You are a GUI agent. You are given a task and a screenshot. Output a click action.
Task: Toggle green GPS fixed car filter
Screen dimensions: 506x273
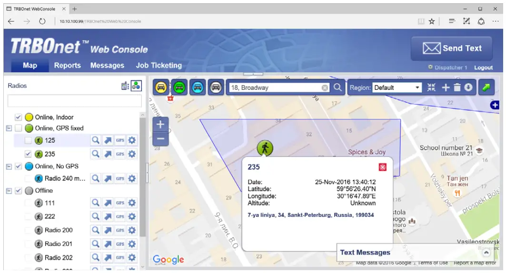179,88
